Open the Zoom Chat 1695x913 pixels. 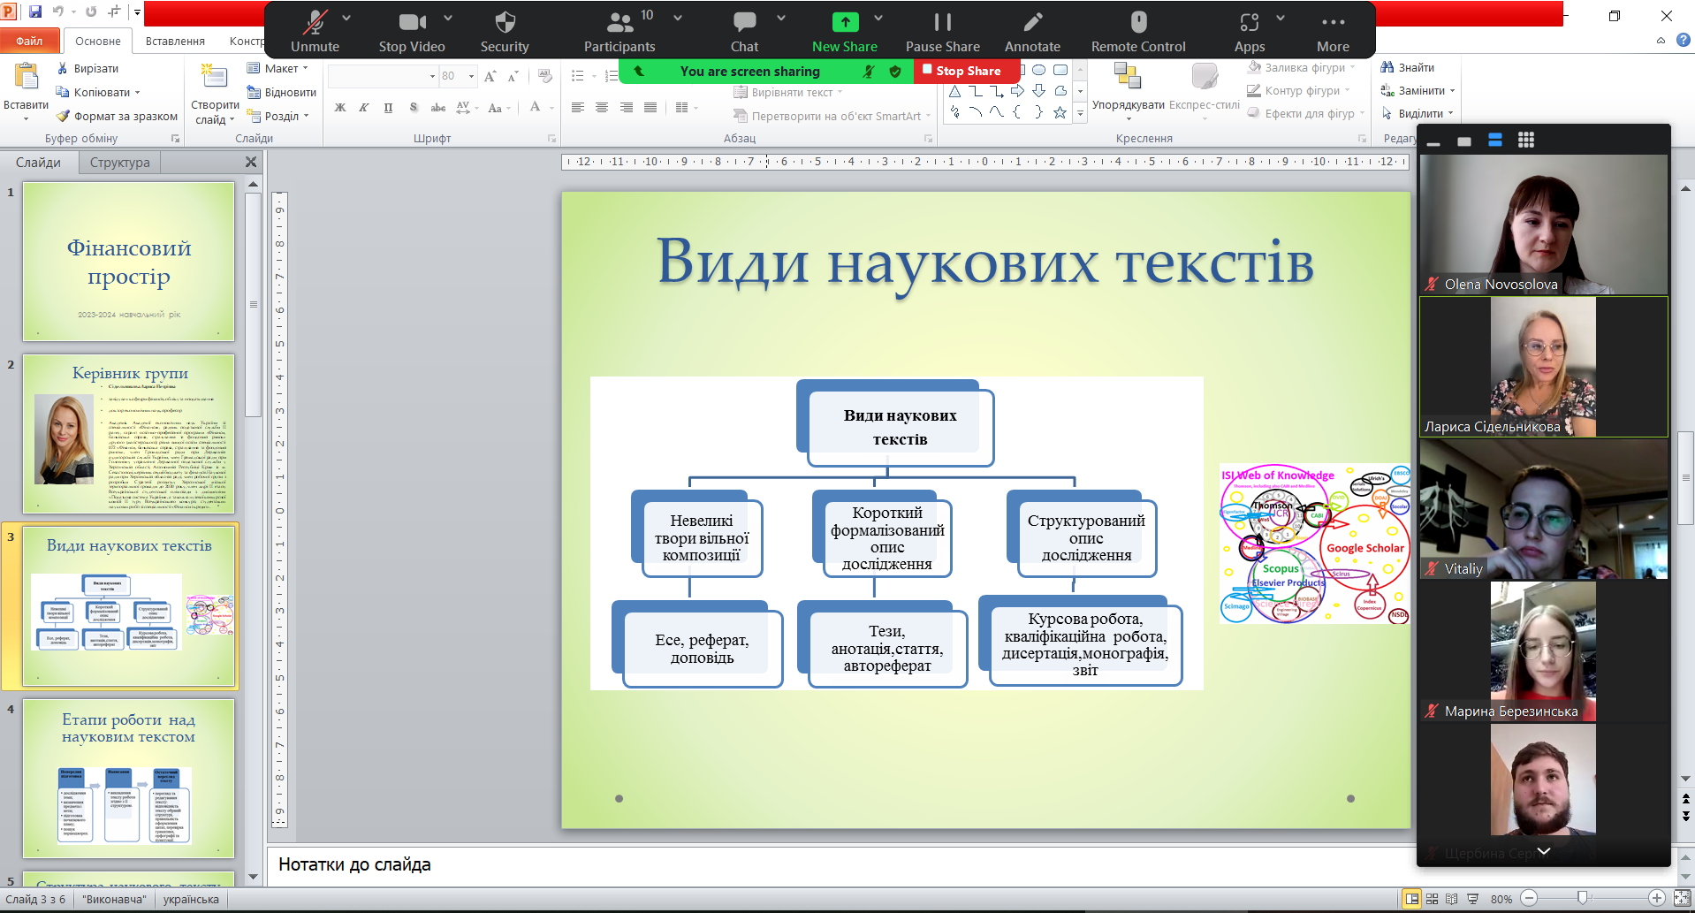[x=744, y=32]
